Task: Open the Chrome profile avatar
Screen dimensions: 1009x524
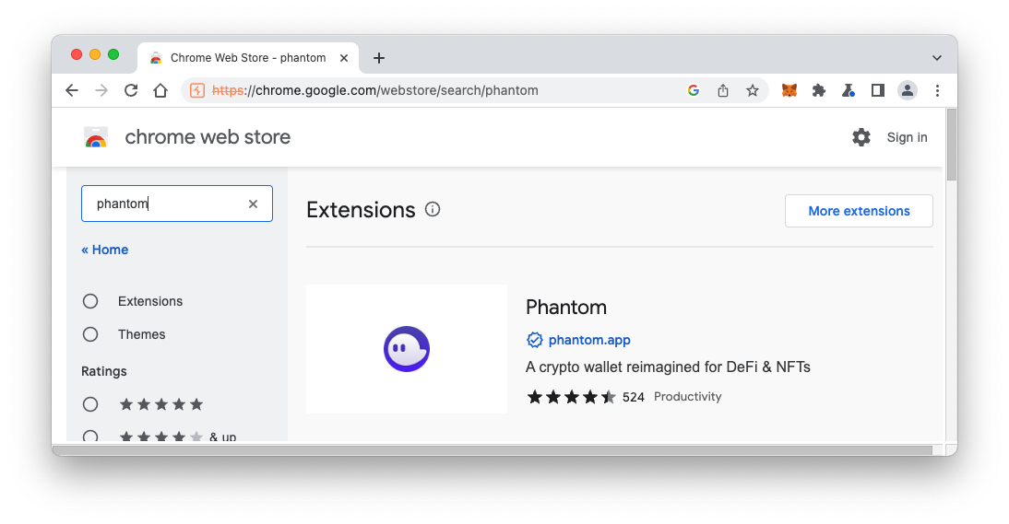Action: [908, 90]
